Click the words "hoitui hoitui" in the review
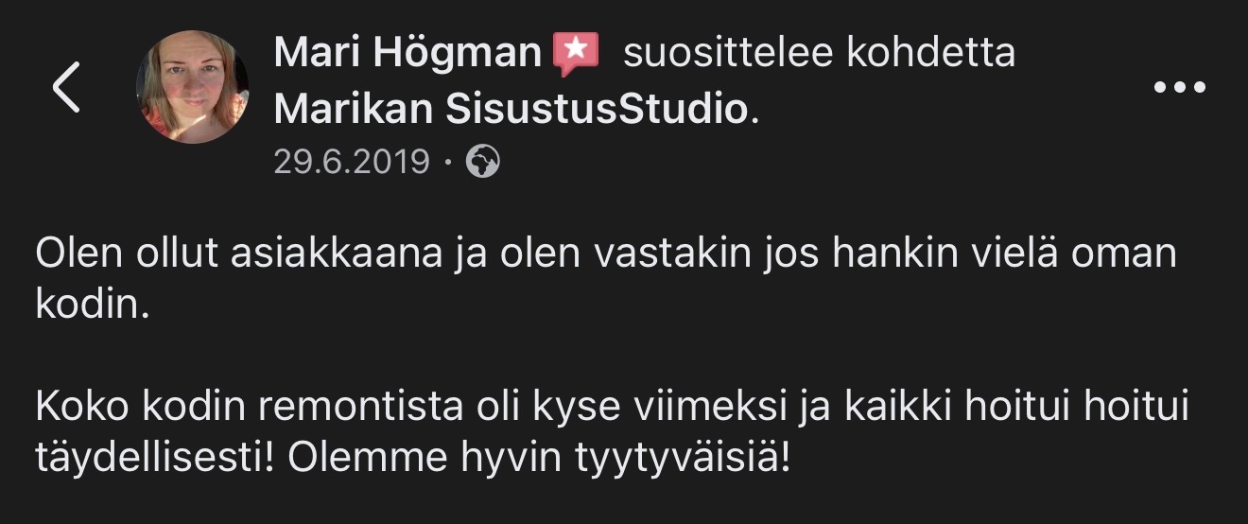 coord(1078,410)
